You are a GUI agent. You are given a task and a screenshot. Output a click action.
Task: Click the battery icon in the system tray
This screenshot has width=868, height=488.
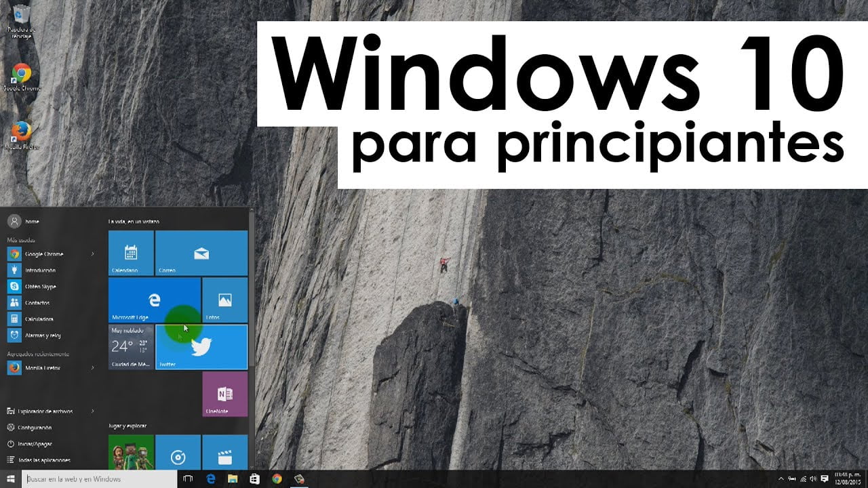[x=792, y=479]
